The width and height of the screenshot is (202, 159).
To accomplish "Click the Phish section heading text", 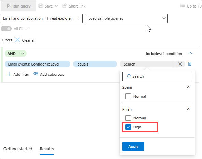I will pos(127,109).
